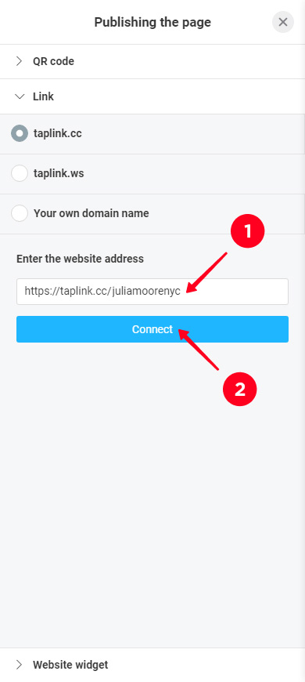Select the taplink.ws radio button
305x682 pixels.
coord(20,173)
